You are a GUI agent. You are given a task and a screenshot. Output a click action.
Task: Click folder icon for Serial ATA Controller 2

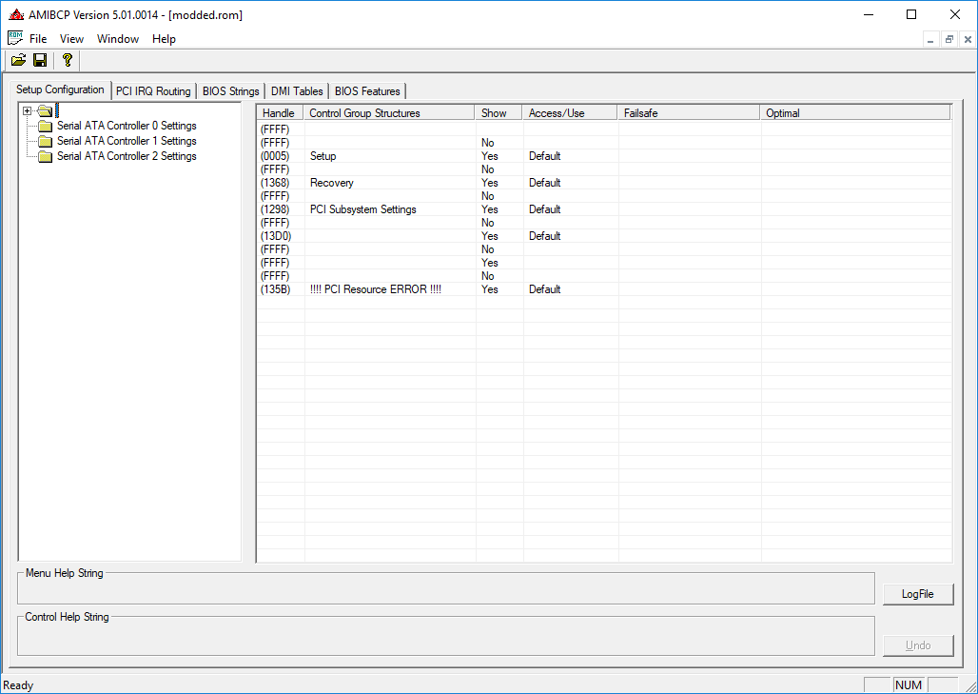[45, 156]
